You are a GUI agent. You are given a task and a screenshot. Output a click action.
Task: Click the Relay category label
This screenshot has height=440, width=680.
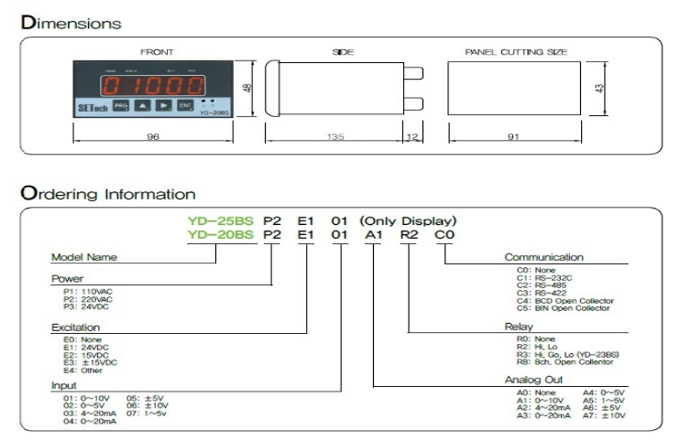(x=518, y=326)
